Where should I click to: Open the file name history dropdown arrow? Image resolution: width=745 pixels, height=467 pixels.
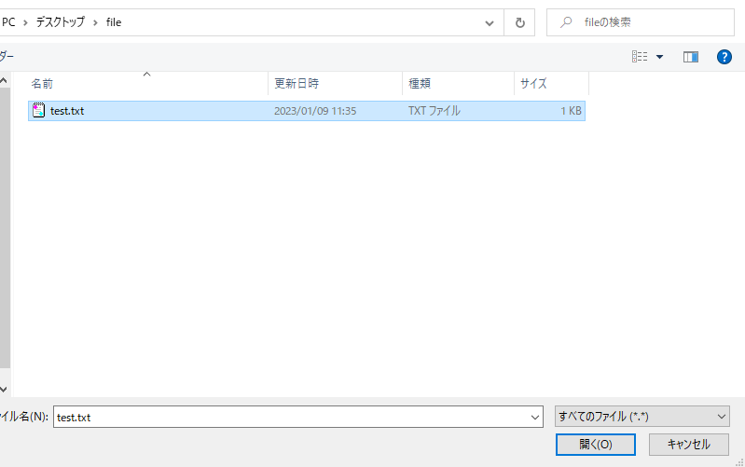click(x=534, y=417)
